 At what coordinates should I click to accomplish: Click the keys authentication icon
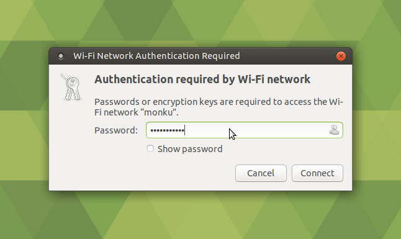tap(71, 87)
